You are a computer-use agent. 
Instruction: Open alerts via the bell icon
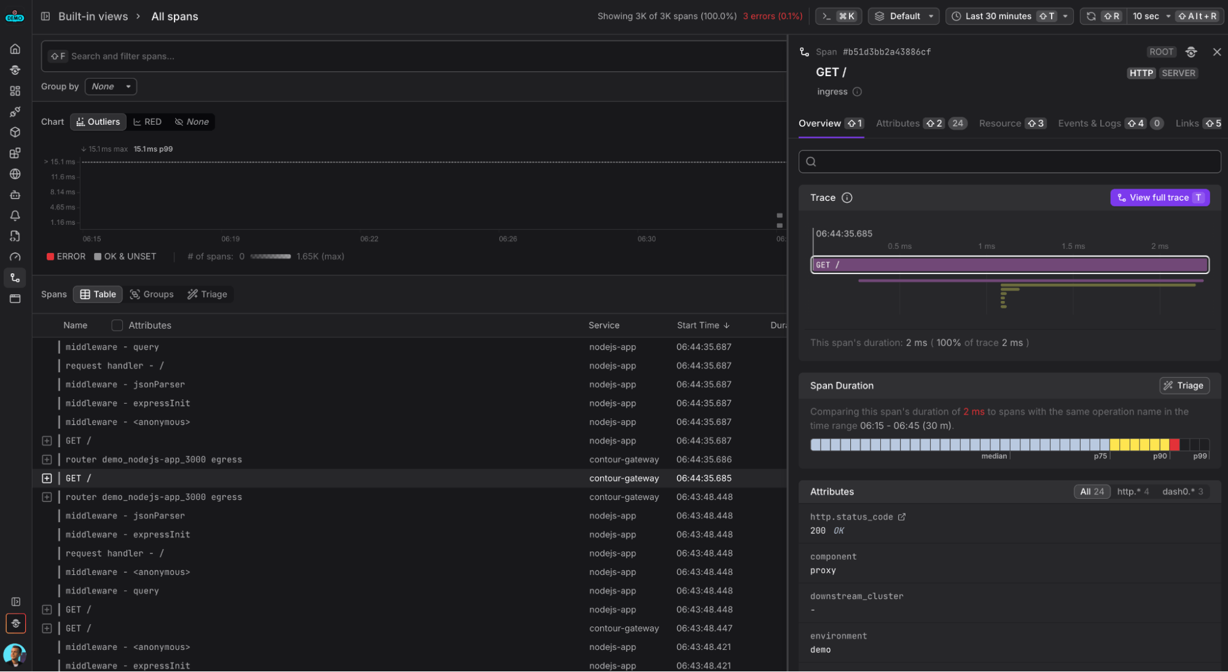tap(15, 216)
